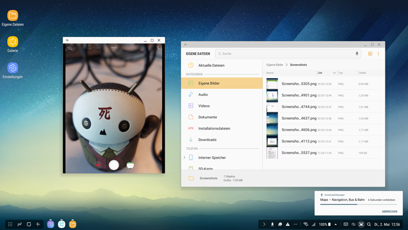408x230 pixels.
Task: Expand Interner Speicher chevron
Action: [184, 157]
